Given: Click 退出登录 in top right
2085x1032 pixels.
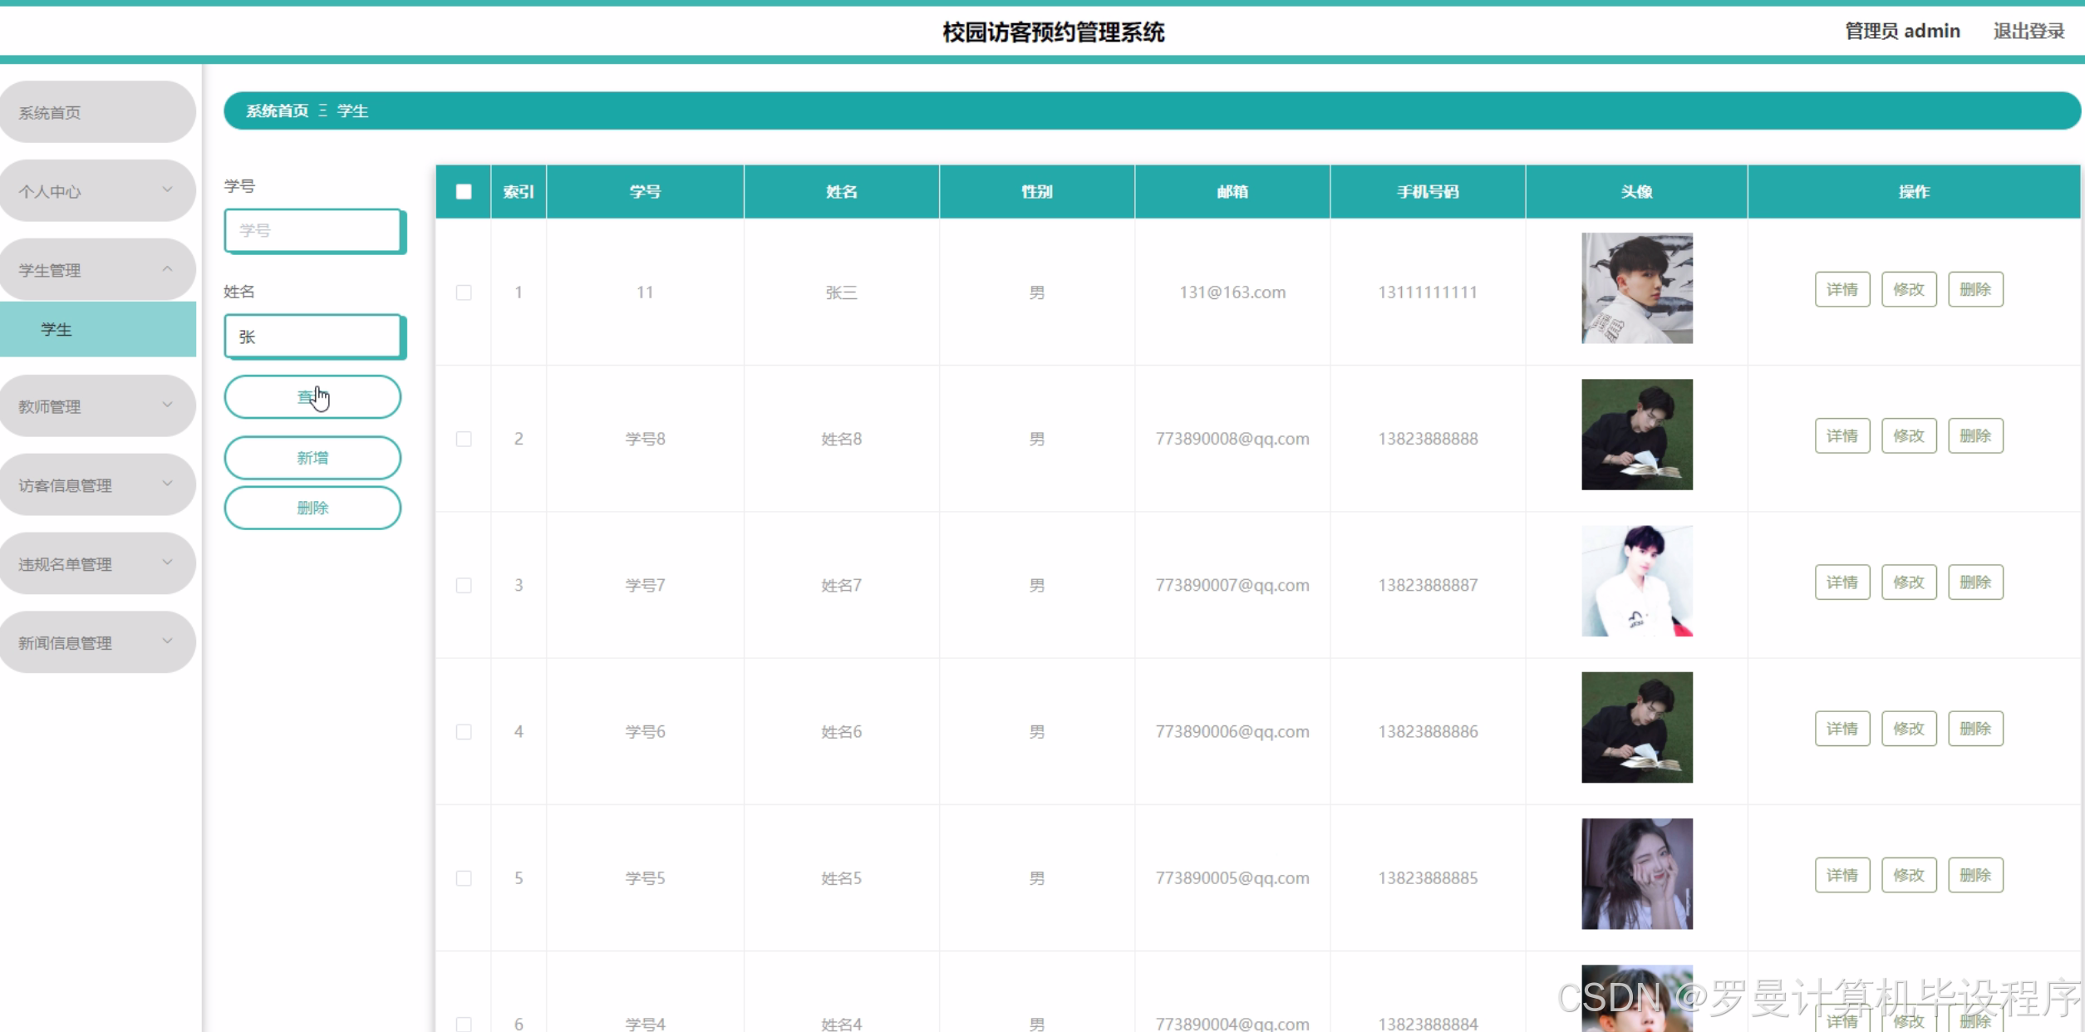Looking at the screenshot, I should click(x=2028, y=32).
